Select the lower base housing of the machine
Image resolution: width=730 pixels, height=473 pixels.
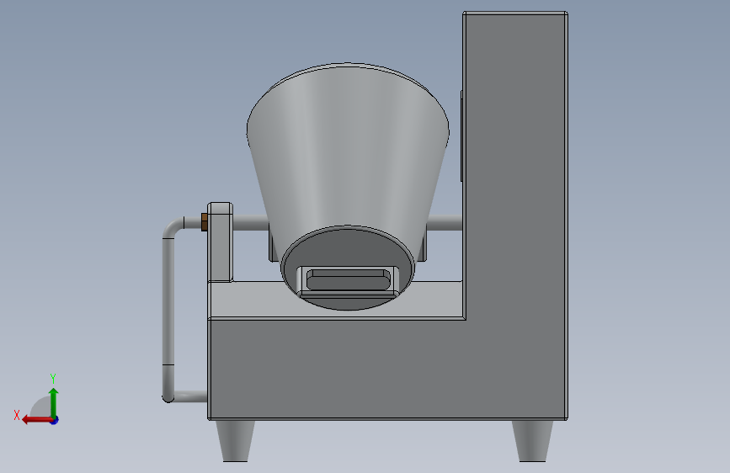coord(335,369)
